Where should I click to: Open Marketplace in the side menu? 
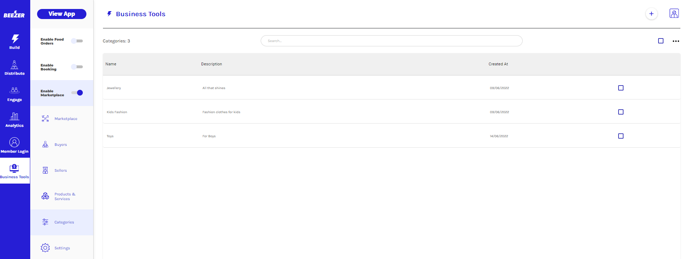pyautogui.click(x=66, y=119)
